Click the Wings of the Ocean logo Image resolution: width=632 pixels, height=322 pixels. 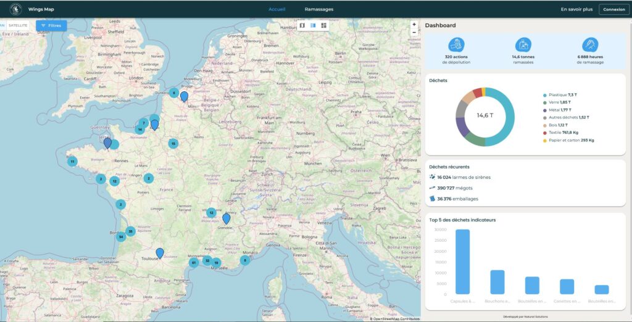15,9
